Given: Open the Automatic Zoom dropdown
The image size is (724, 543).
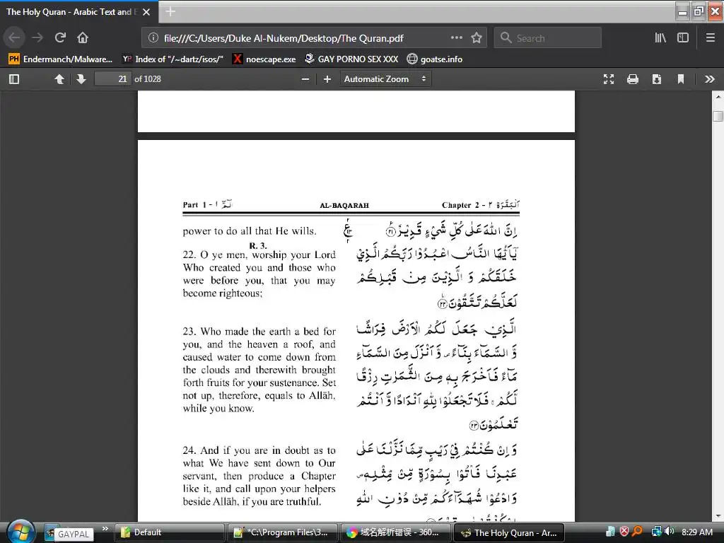Looking at the screenshot, I should pyautogui.click(x=385, y=79).
